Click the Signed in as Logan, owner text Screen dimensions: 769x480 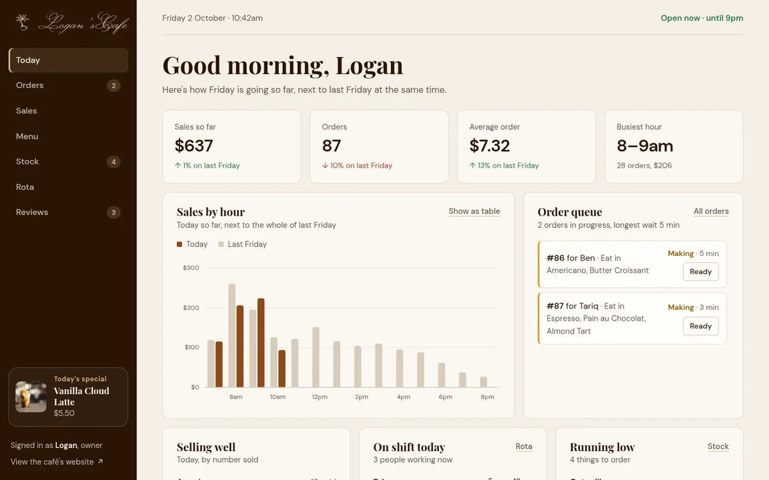pos(56,445)
